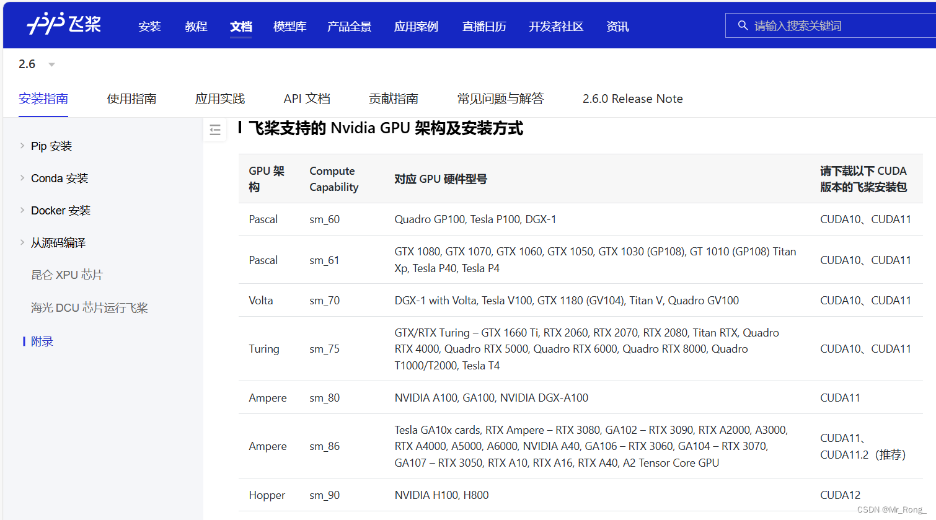
Task: Click 教程 in the top navigation
Action: (196, 26)
